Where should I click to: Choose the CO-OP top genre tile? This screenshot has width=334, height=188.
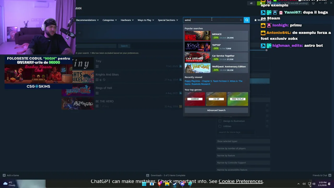click(216, 99)
